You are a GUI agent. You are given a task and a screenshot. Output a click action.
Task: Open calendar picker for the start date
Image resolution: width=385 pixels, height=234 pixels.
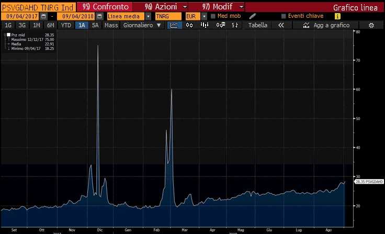[43, 16]
